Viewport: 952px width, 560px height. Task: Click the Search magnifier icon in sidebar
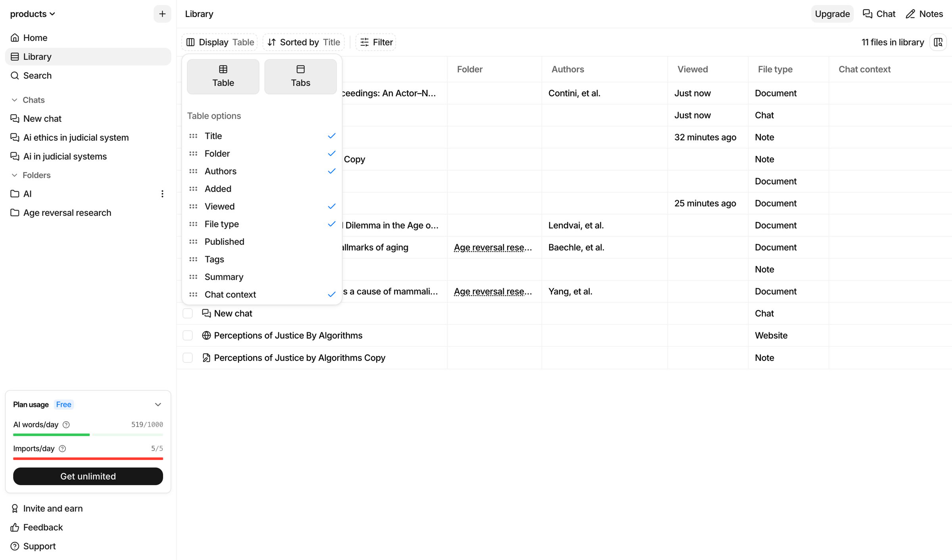click(x=15, y=75)
